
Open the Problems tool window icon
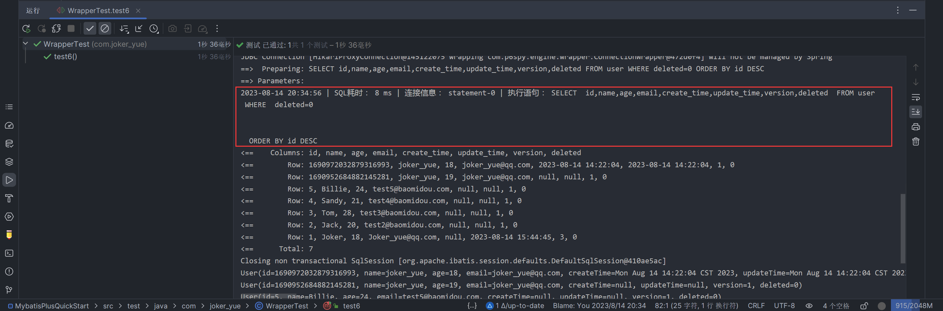coord(9,271)
